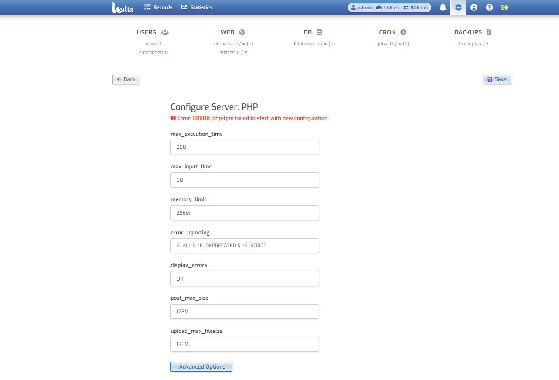Open the Records menu
Viewport: 559px width, 380px height.
coord(158,7)
